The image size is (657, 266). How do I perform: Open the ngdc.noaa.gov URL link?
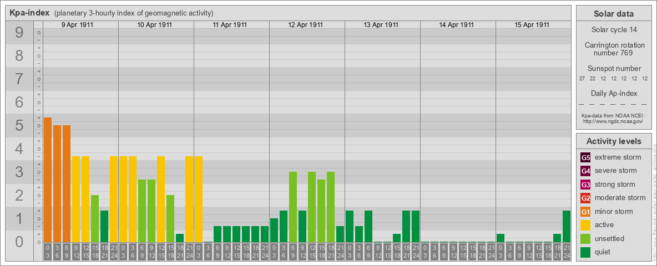(x=613, y=121)
